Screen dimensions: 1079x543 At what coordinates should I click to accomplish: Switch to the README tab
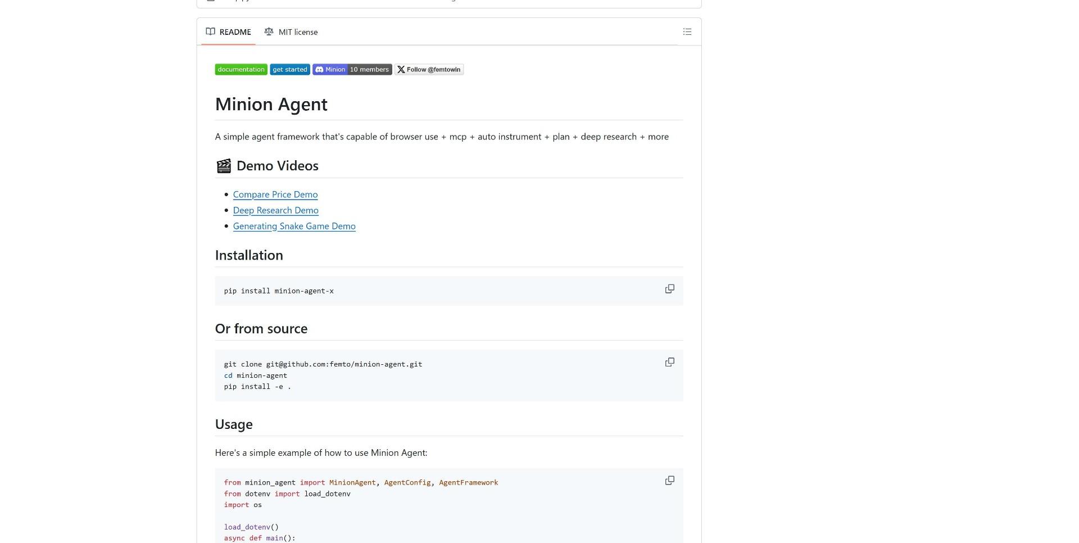click(x=228, y=32)
